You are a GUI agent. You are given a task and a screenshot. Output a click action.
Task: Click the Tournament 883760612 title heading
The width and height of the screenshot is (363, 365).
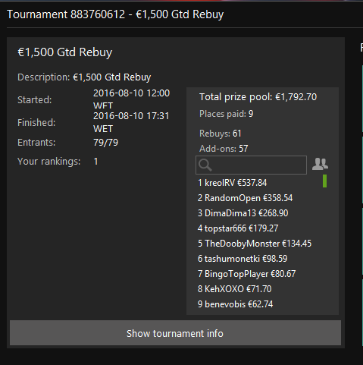(x=115, y=14)
